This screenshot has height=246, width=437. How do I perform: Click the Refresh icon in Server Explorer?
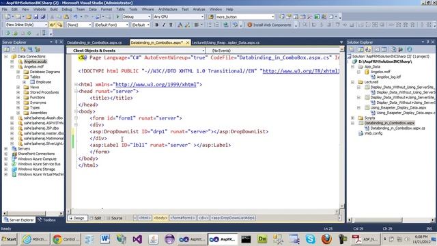click(x=6, y=49)
